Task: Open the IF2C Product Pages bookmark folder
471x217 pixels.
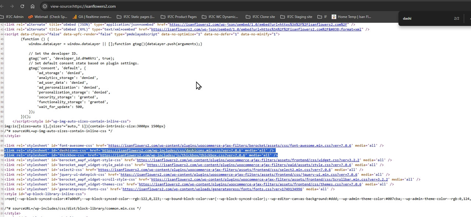Action: 178,17
